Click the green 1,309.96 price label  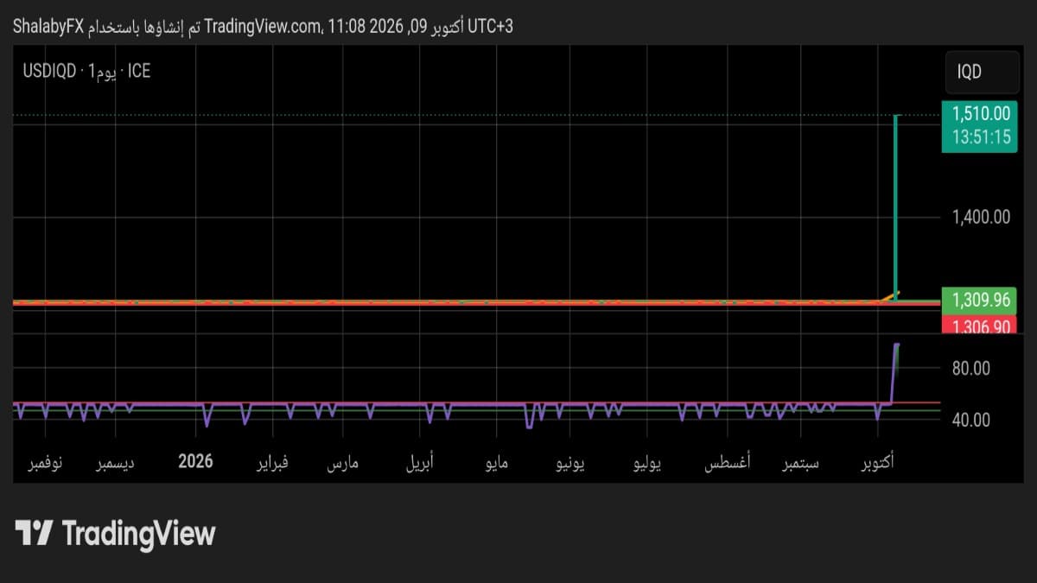tap(981, 301)
